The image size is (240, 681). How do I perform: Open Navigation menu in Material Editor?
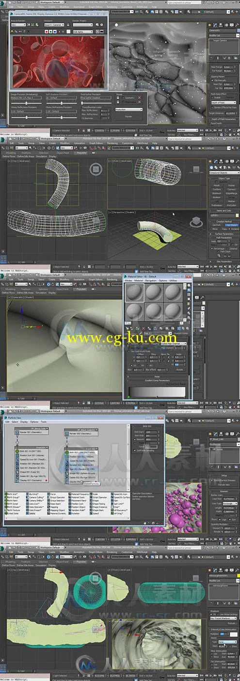[x=151, y=280]
